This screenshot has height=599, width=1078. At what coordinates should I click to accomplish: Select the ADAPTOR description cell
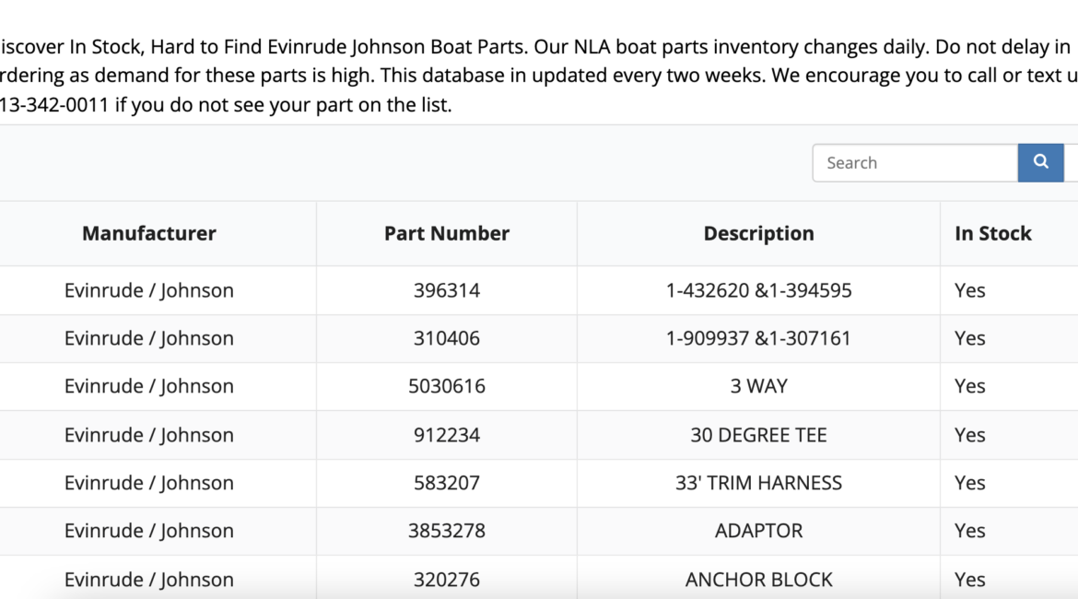point(758,531)
